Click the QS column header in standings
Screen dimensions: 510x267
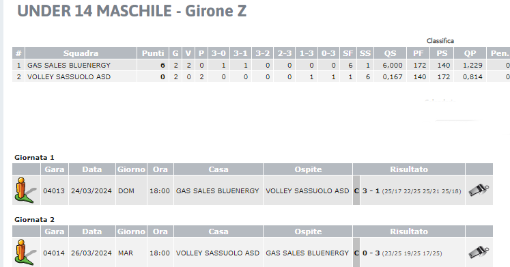(390, 53)
